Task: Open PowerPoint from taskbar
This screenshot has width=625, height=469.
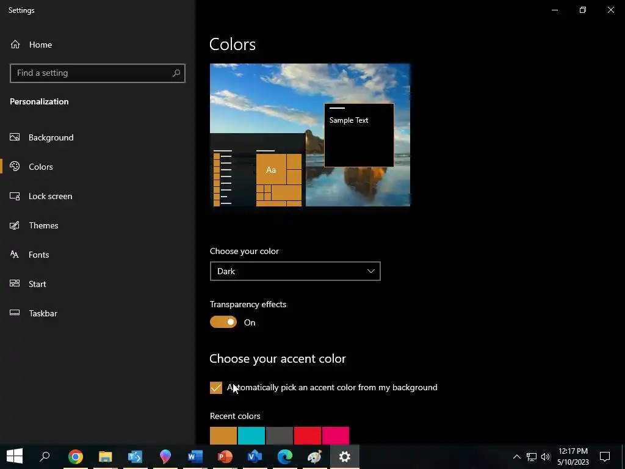Action: coord(225,456)
